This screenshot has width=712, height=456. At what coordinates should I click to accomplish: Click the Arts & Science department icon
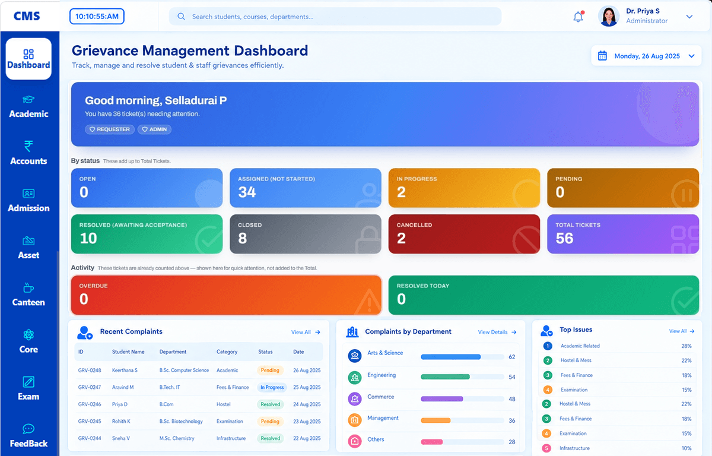[355, 356]
